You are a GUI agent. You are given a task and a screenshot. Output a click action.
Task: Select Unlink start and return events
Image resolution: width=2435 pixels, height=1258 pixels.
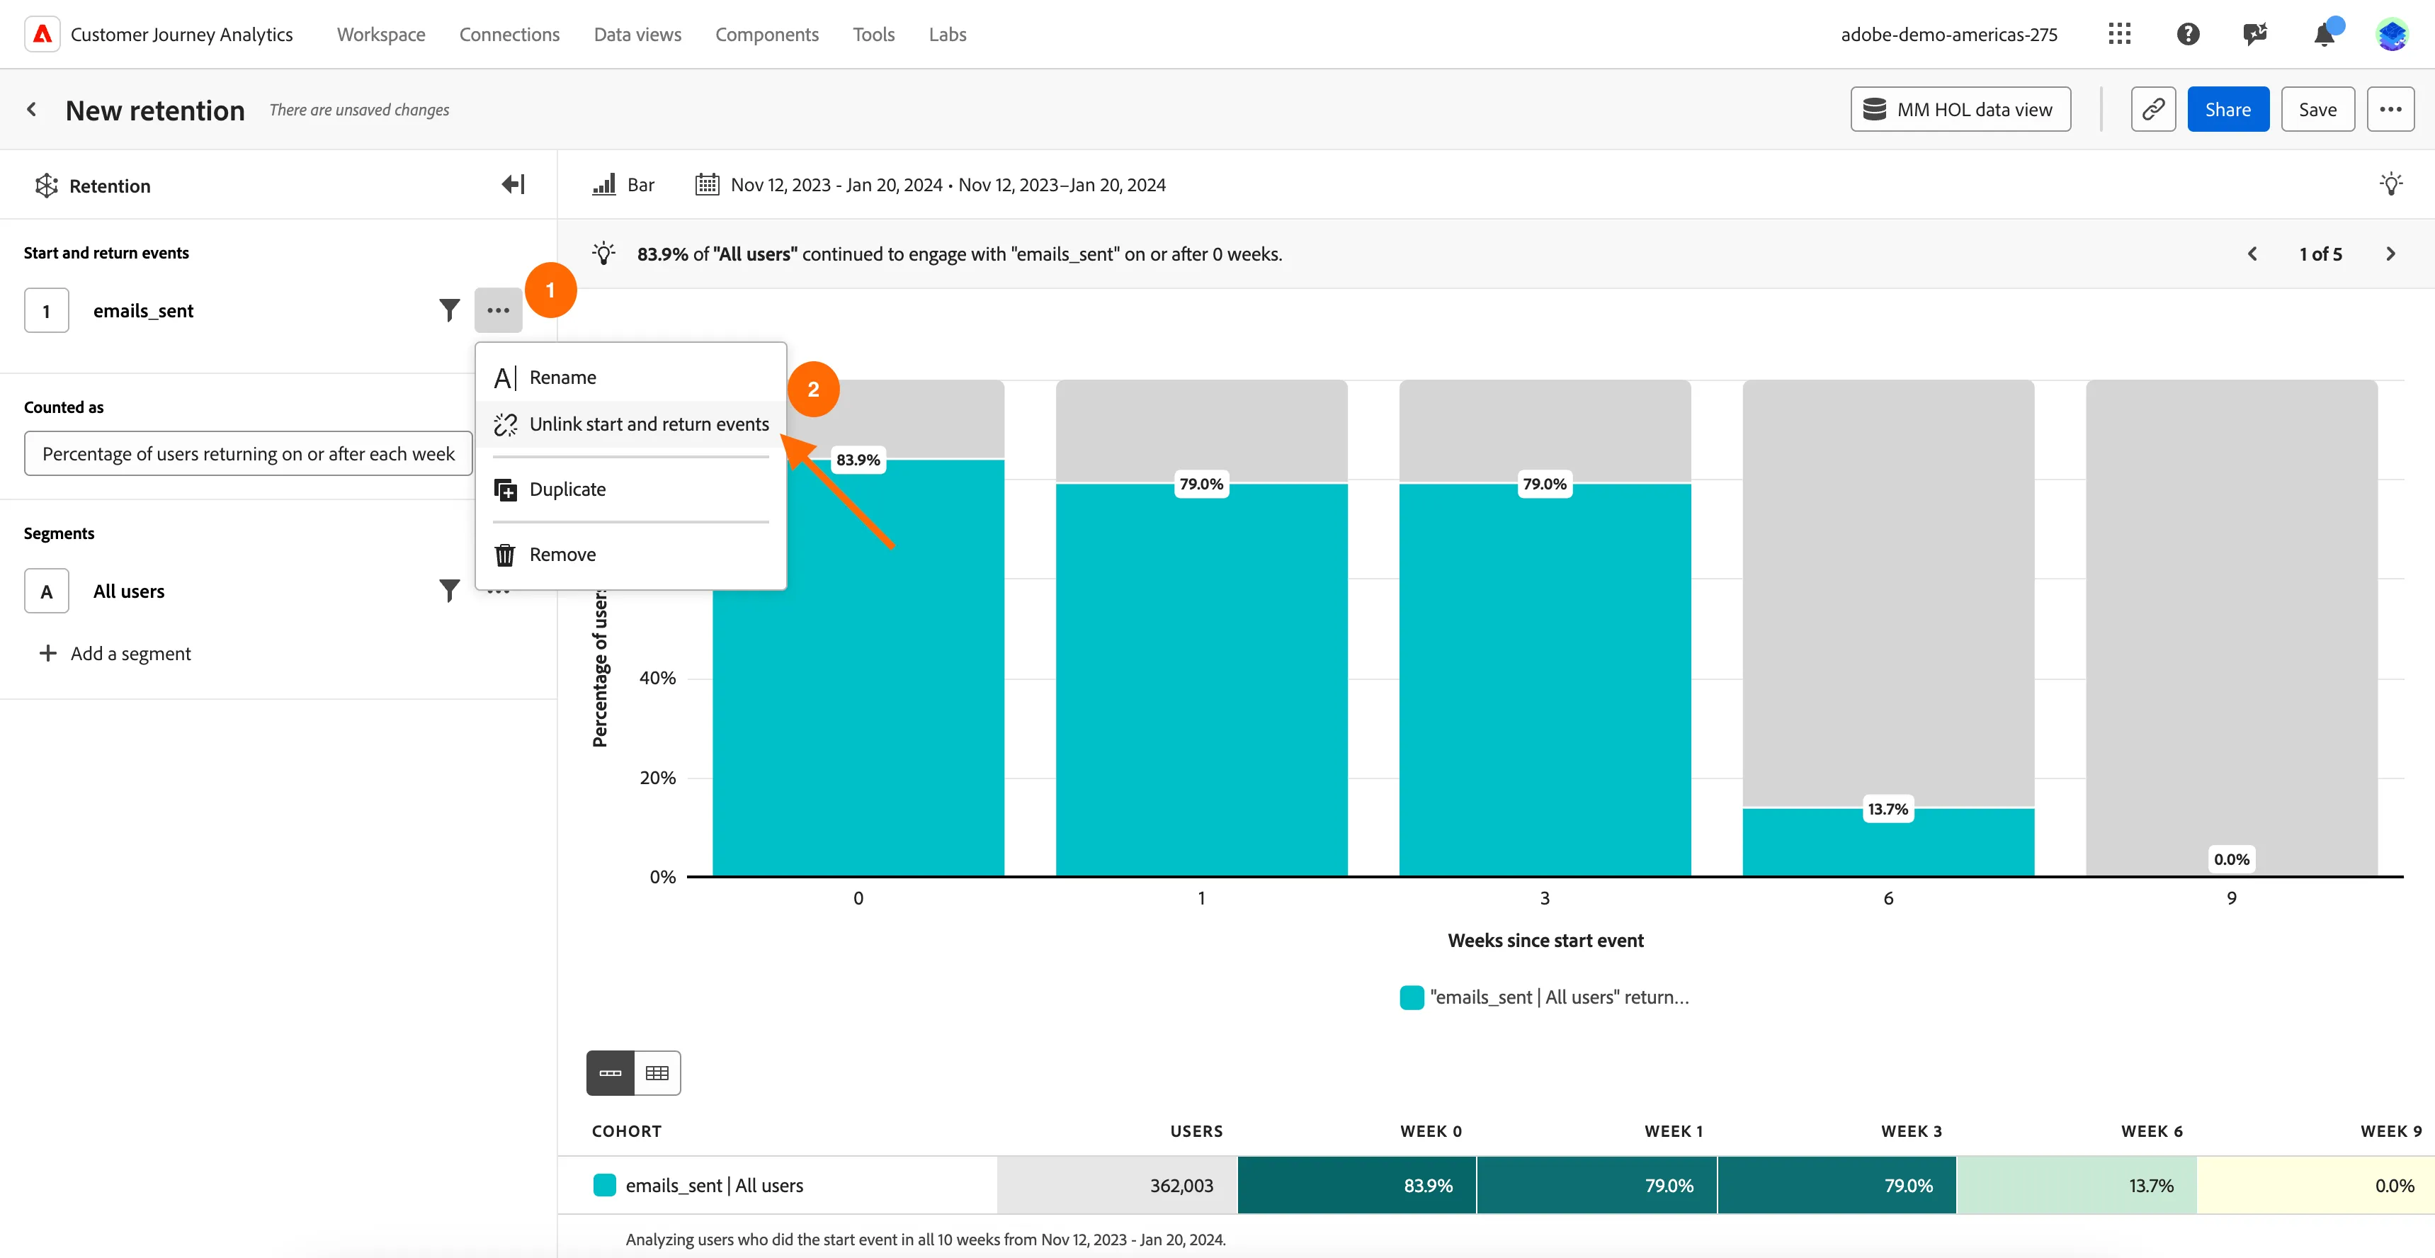(630, 424)
